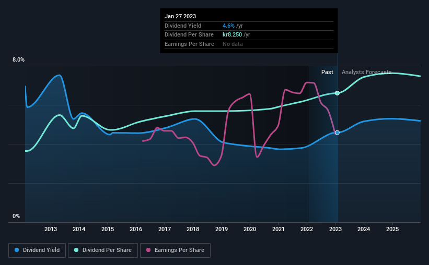Screen dimensions: 429x265
Task: Toggle the Earnings Per Share legend series
Action: 175,250
